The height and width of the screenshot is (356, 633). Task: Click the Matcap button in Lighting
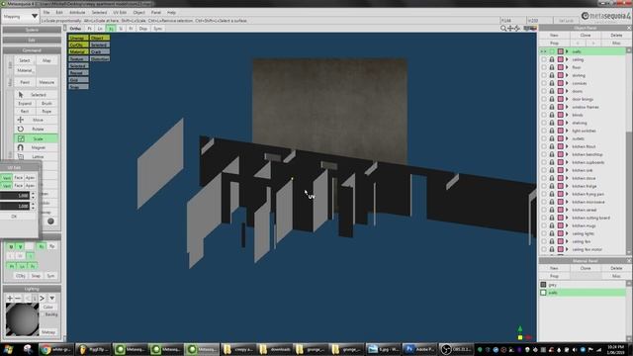[48, 332]
